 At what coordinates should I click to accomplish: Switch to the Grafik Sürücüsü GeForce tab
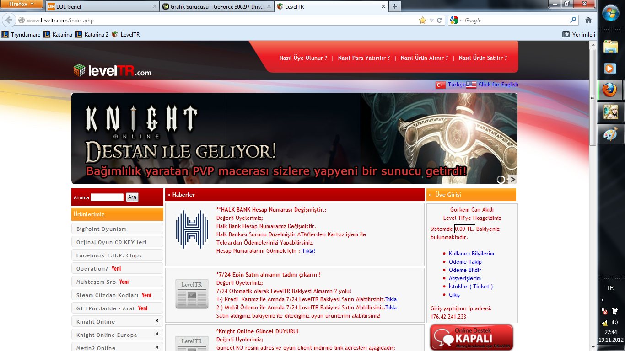(x=217, y=6)
